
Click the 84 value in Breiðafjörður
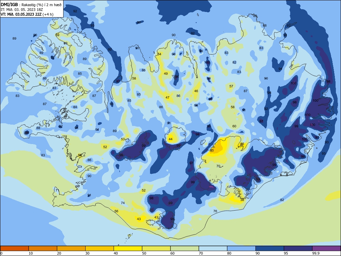click(75, 107)
